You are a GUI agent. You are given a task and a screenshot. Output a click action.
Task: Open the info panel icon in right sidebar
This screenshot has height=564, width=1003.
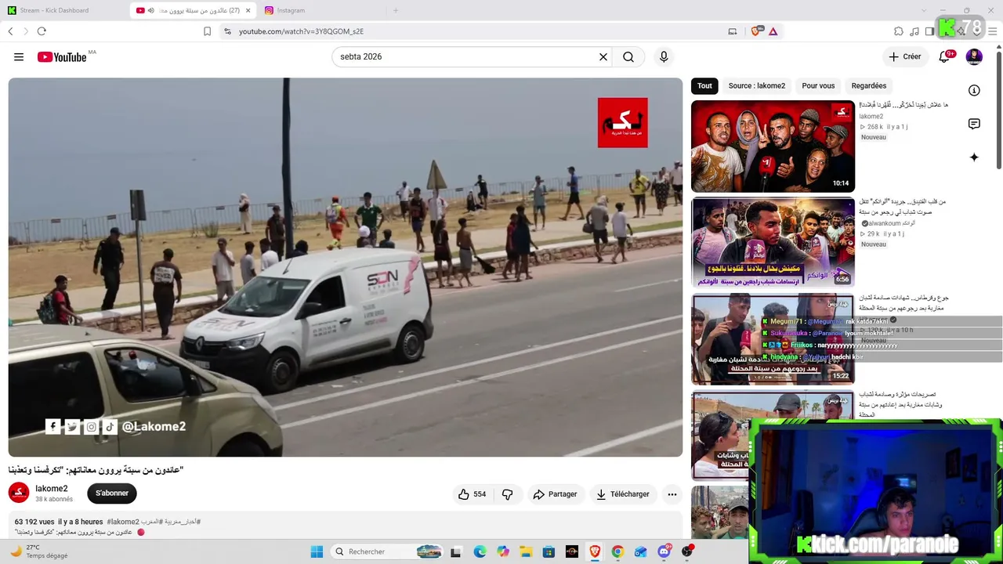point(974,90)
